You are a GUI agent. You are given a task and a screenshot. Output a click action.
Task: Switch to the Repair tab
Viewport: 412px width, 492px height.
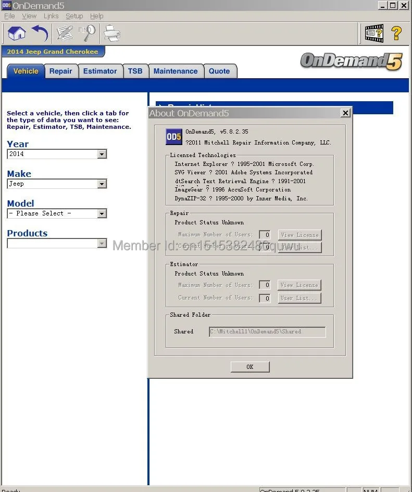[x=61, y=71]
